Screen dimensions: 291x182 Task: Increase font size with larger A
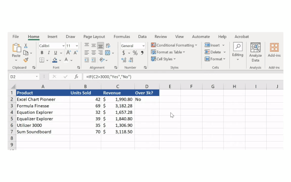coord(68,53)
